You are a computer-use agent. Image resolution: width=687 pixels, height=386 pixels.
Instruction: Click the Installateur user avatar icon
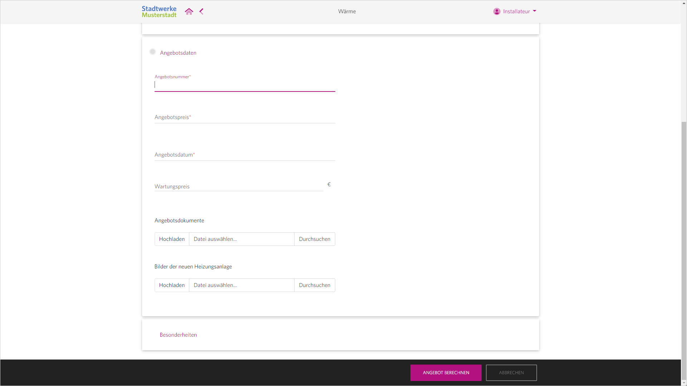[x=497, y=11]
